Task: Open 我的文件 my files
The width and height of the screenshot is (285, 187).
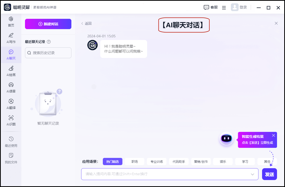Action: (11, 158)
